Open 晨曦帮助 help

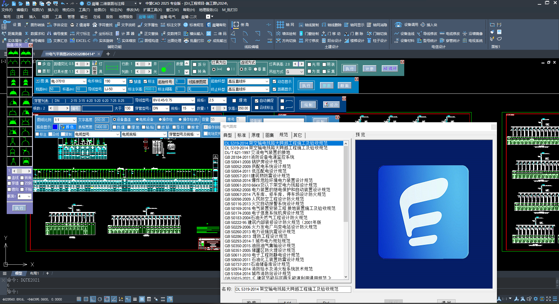click(x=216, y=25)
